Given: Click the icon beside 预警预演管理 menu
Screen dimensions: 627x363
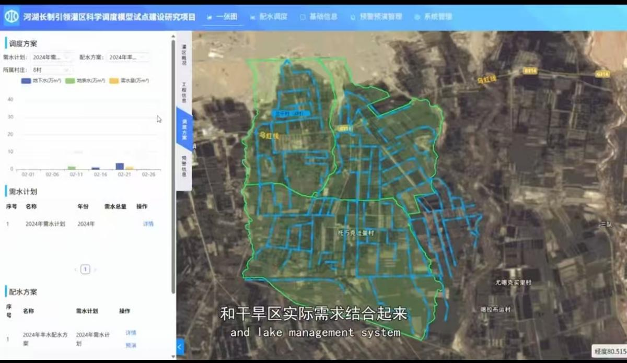Looking at the screenshot, I should point(353,17).
